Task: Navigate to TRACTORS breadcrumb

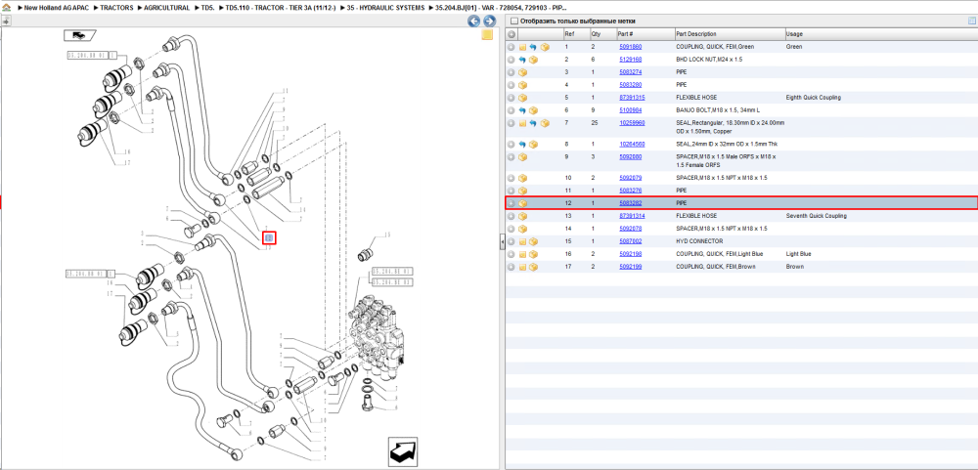Action: [x=118, y=8]
